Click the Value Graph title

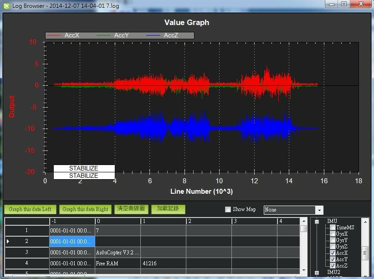187,22
